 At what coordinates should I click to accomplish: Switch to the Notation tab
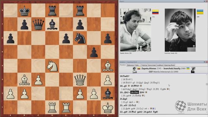[123, 65]
